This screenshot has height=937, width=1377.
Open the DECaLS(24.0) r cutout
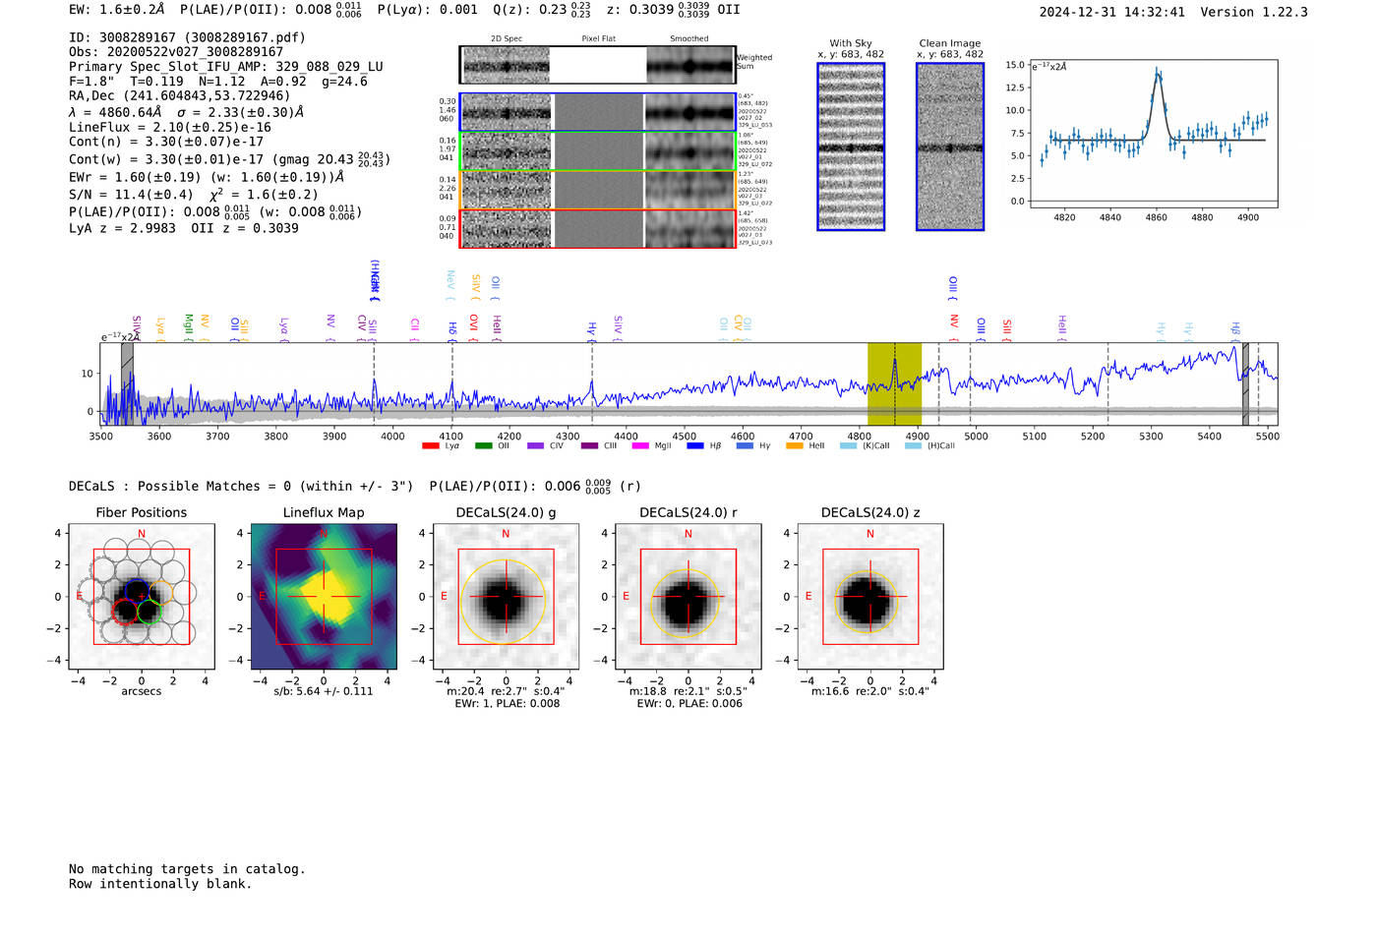tap(688, 597)
